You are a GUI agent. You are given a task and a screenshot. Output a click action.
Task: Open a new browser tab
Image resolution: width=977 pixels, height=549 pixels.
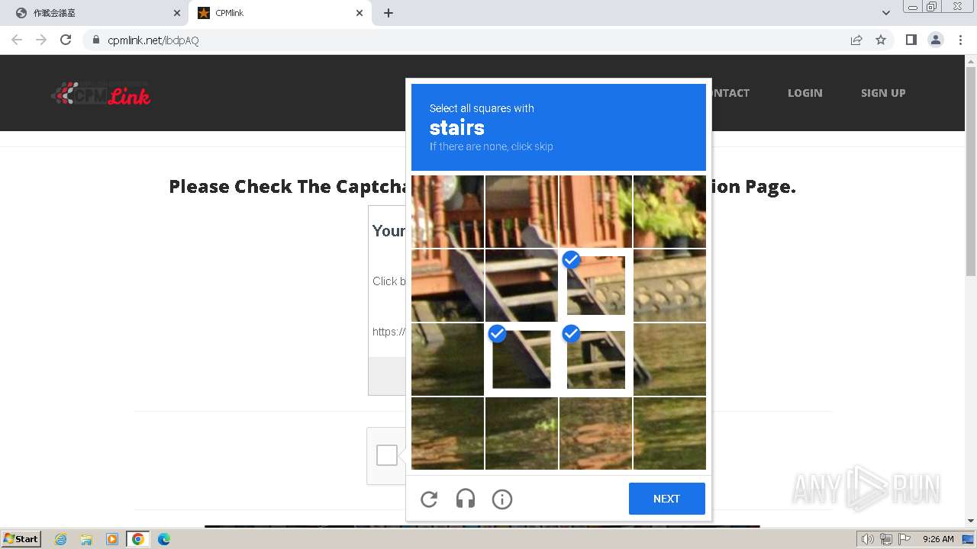coord(389,13)
